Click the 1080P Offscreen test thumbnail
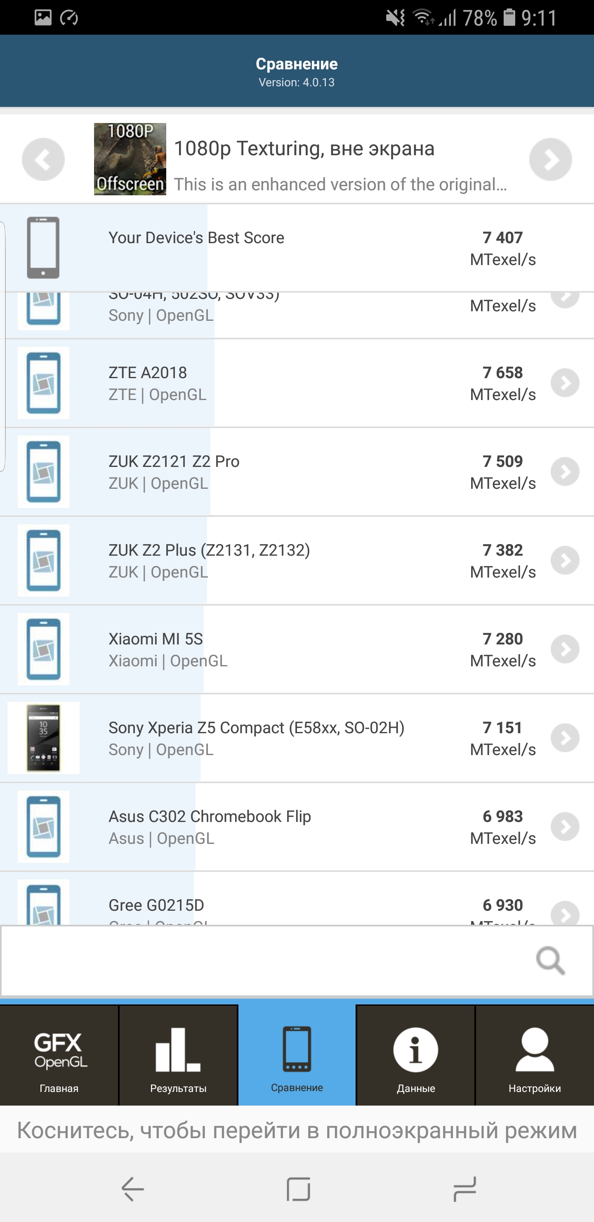The width and height of the screenshot is (594, 1222). tap(130, 159)
